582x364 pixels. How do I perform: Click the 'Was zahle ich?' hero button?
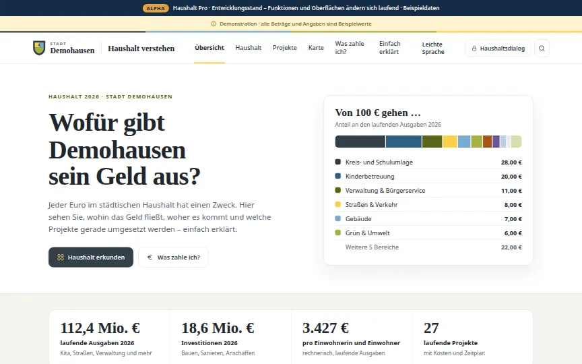173,257
